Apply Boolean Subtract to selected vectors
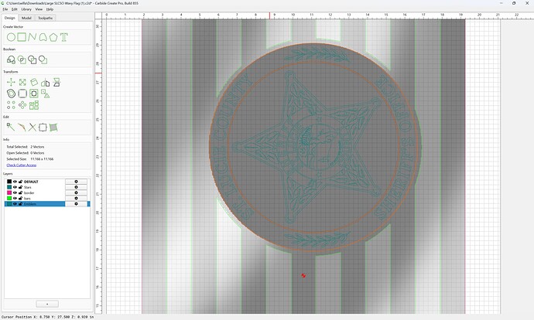Image resolution: width=534 pixels, height=320 pixels. click(x=33, y=60)
